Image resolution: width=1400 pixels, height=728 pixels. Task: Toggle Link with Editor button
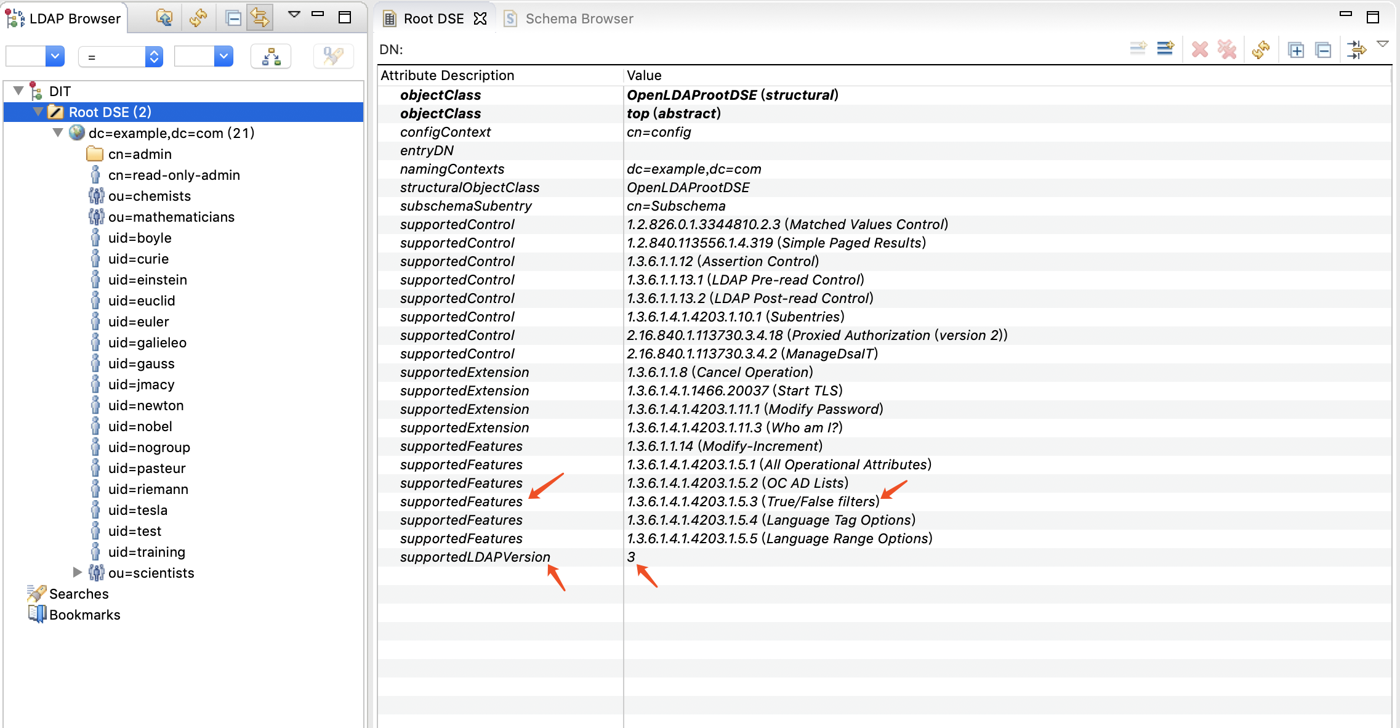(x=260, y=18)
